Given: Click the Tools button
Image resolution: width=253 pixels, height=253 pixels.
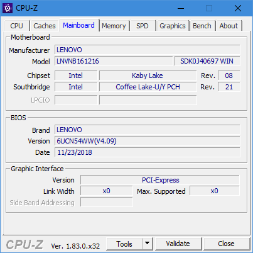Looking at the screenshot, I should [124, 244].
